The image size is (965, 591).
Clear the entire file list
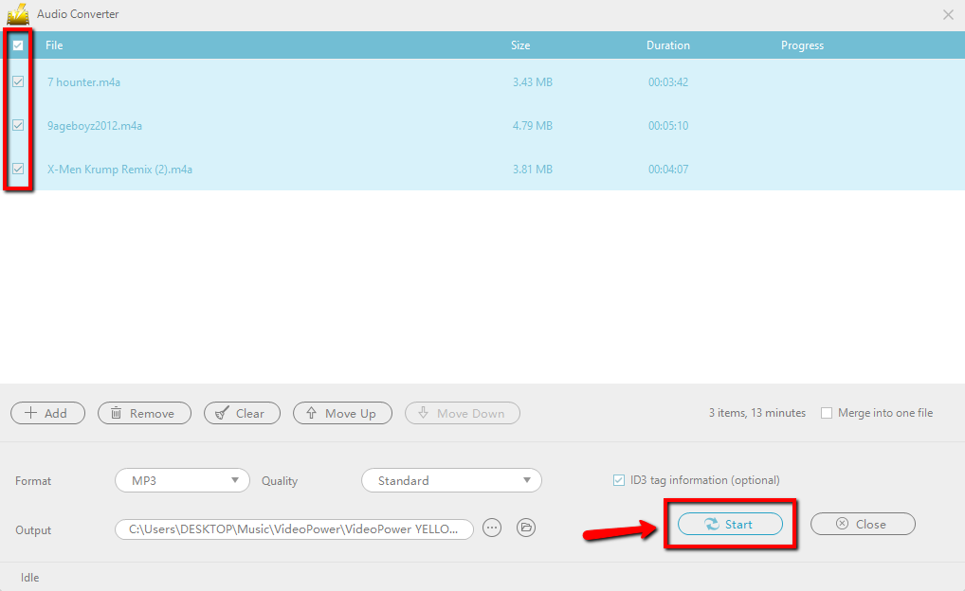click(242, 413)
